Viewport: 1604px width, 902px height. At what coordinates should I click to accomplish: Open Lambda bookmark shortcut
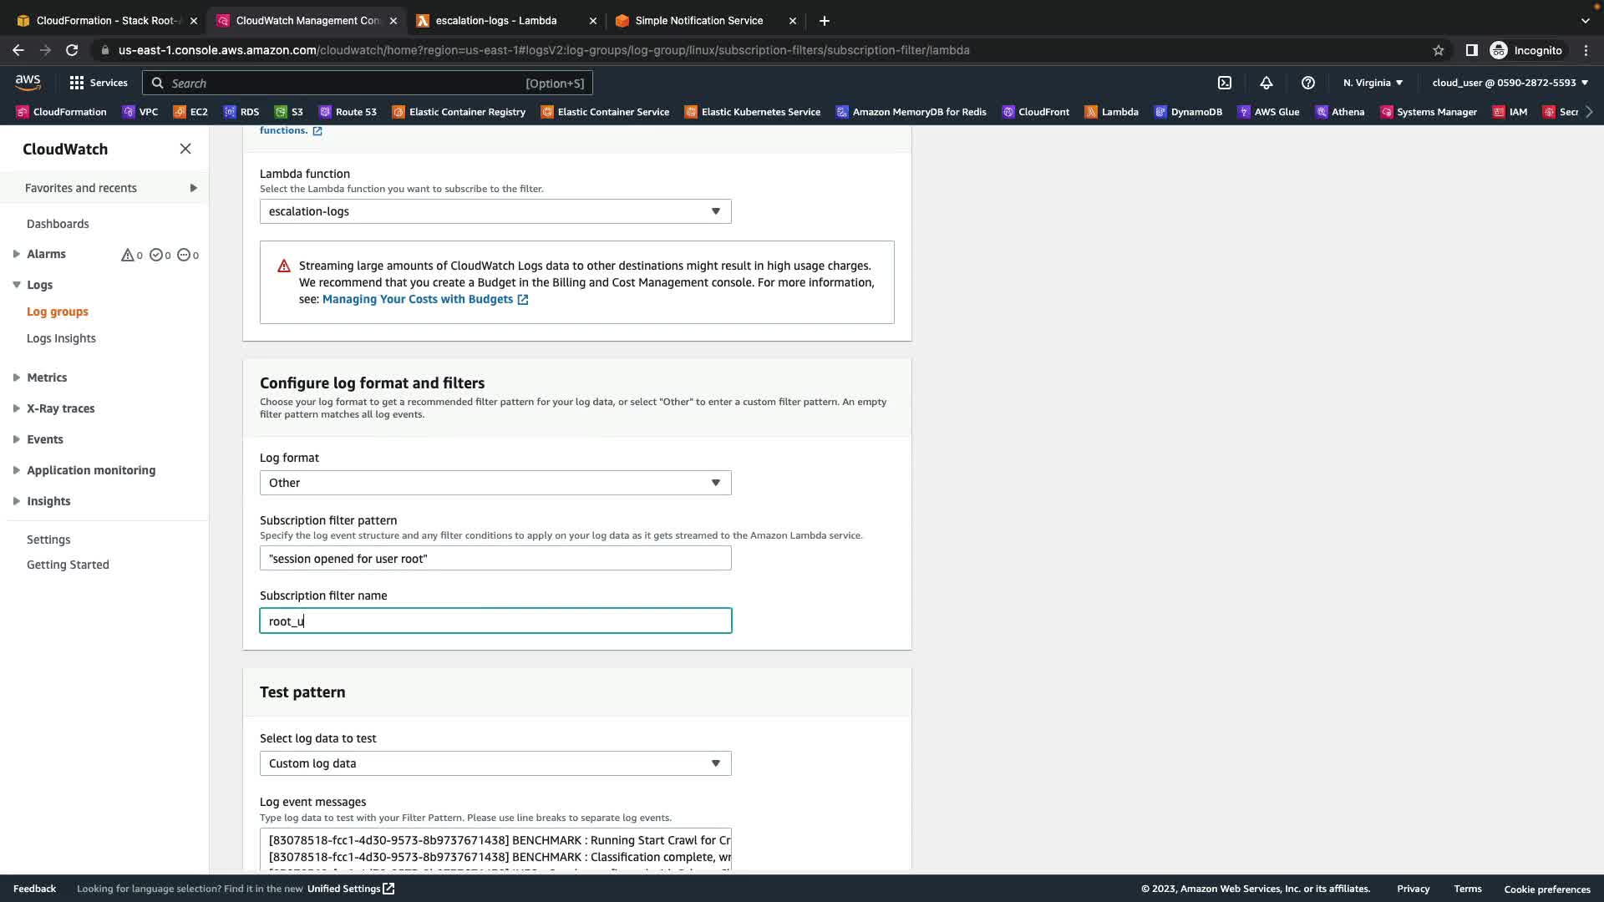pyautogui.click(x=1111, y=112)
